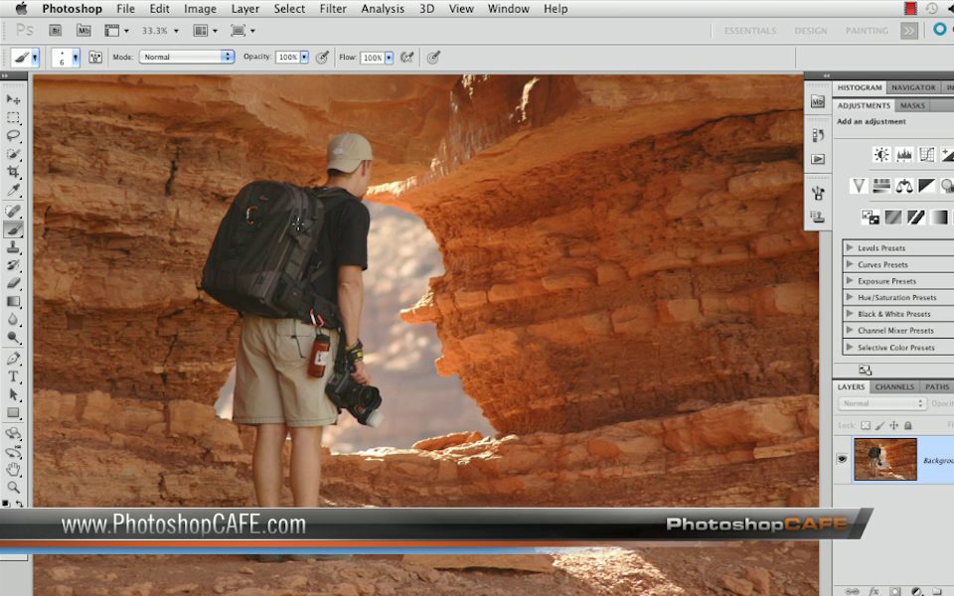The image size is (954, 596).
Task: Add a Brightness/Contrast adjustment
Action: [x=881, y=155]
